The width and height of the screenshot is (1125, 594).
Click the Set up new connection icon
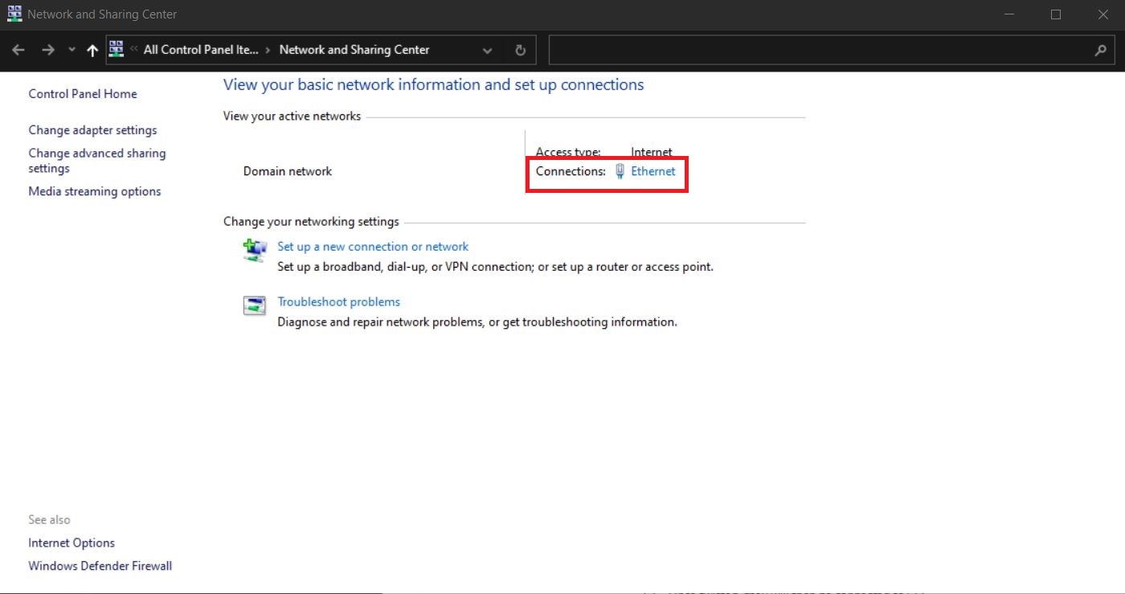pyautogui.click(x=255, y=250)
